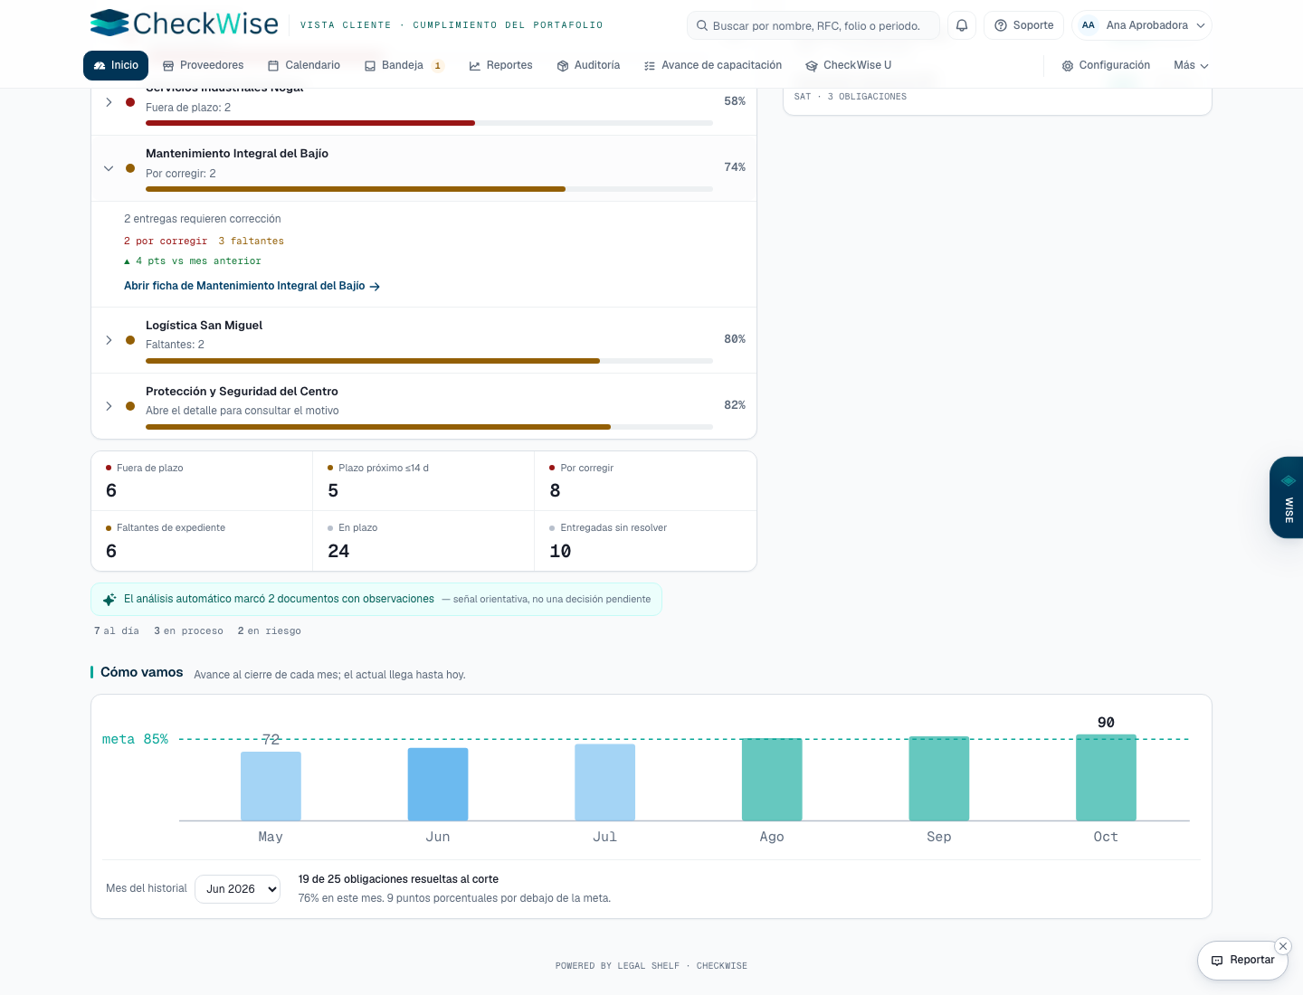The height and width of the screenshot is (995, 1303).
Task: Select the Entregadas sin resolver card
Action: (645, 541)
